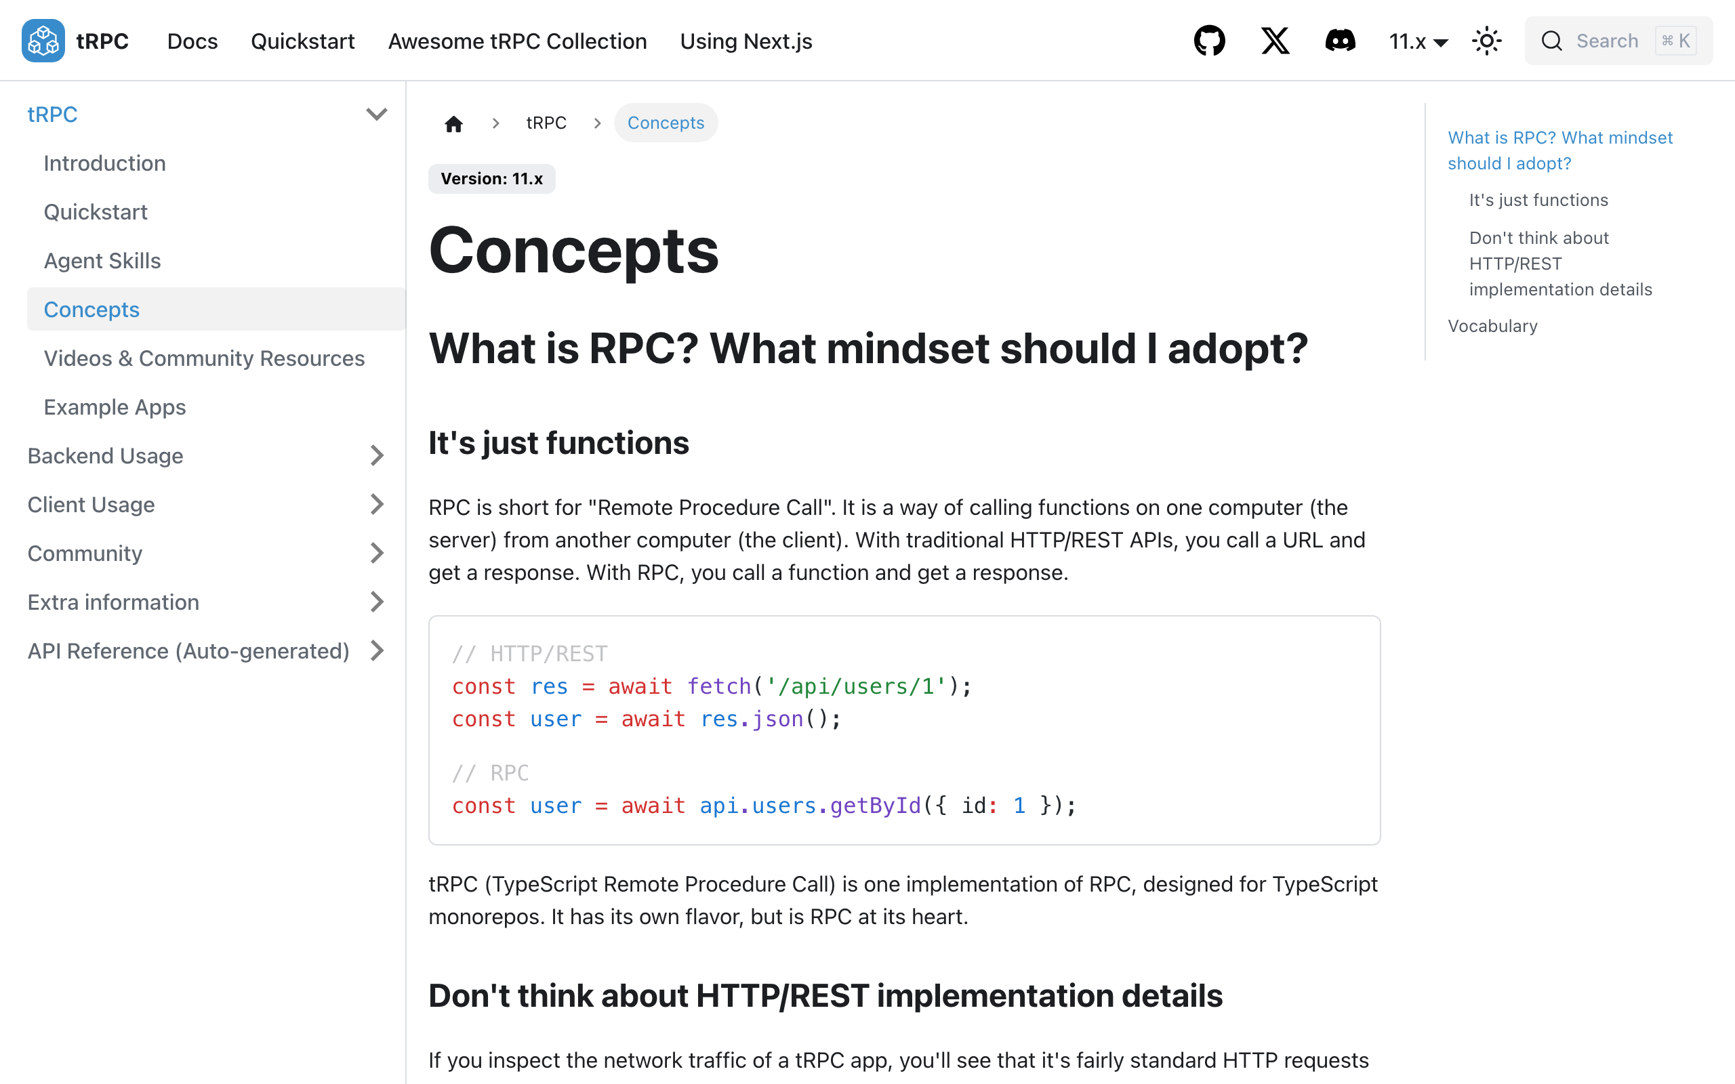Select Example Apps in the sidebar
Viewport: 1735px width, 1084px height.
tap(216, 406)
